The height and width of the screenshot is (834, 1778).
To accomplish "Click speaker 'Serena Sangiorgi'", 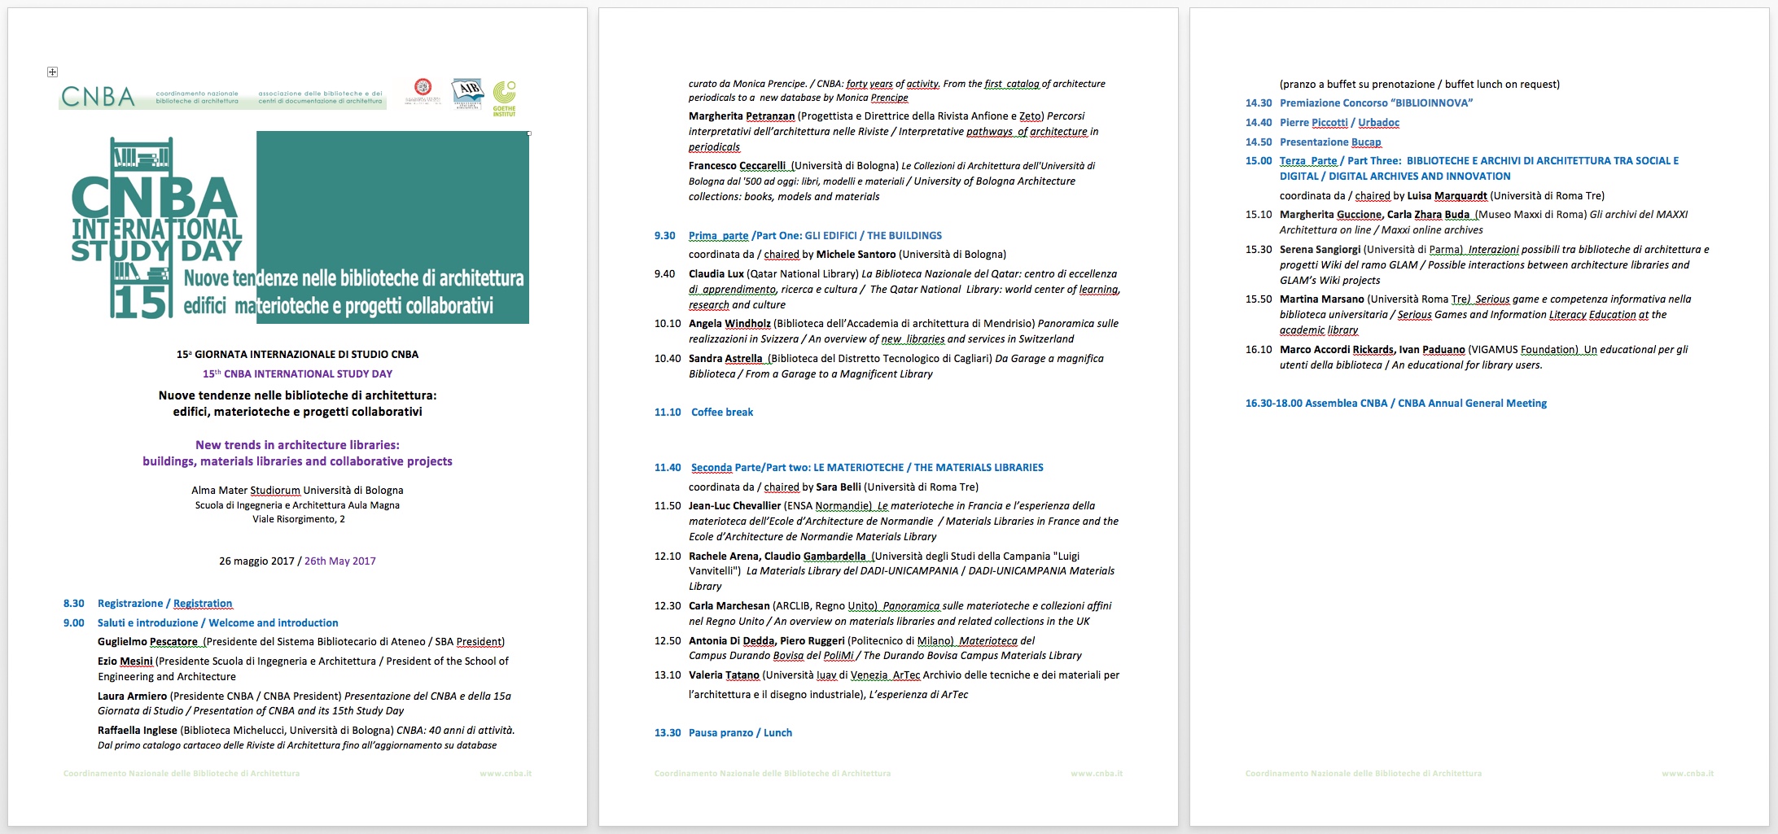I will [x=1320, y=250].
